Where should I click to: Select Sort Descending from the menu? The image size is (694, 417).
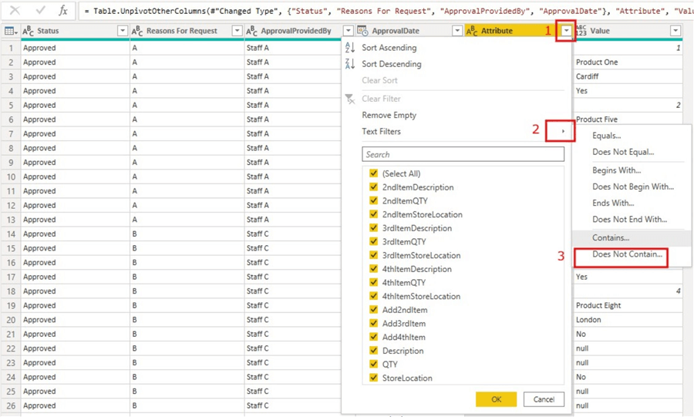tap(392, 64)
